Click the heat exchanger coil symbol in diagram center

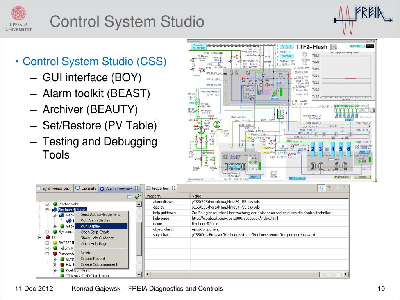tap(280, 113)
